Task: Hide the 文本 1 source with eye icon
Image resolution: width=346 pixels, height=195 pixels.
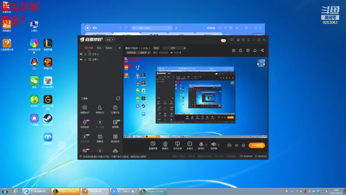Action: [x=81, y=54]
